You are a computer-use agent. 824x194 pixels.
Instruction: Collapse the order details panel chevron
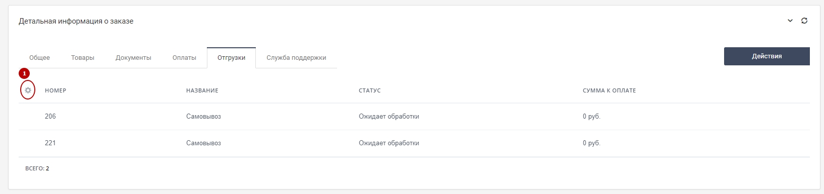tap(790, 21)
